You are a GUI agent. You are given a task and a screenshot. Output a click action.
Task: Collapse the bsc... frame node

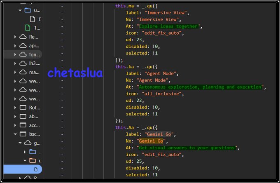click(x=15, y=134)
